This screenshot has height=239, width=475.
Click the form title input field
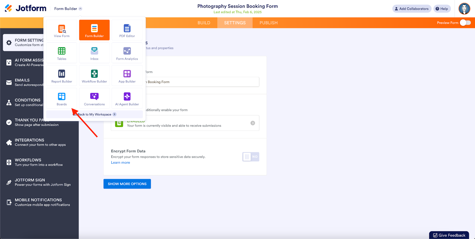pyautogui.click(x=202, y=82)
